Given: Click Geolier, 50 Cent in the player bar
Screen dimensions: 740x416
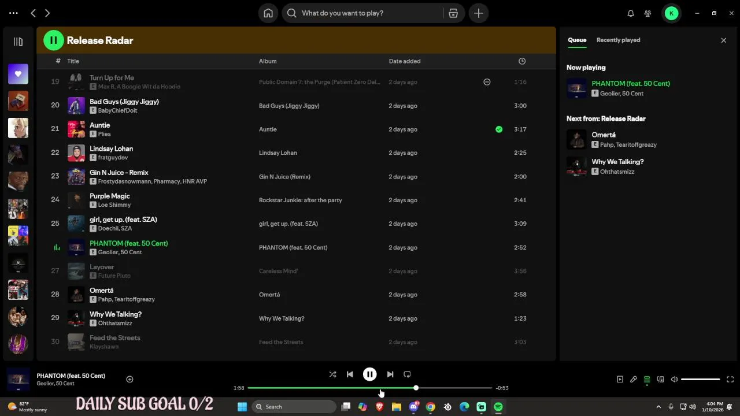Looking at the screenshot, I should coord(55,384).
